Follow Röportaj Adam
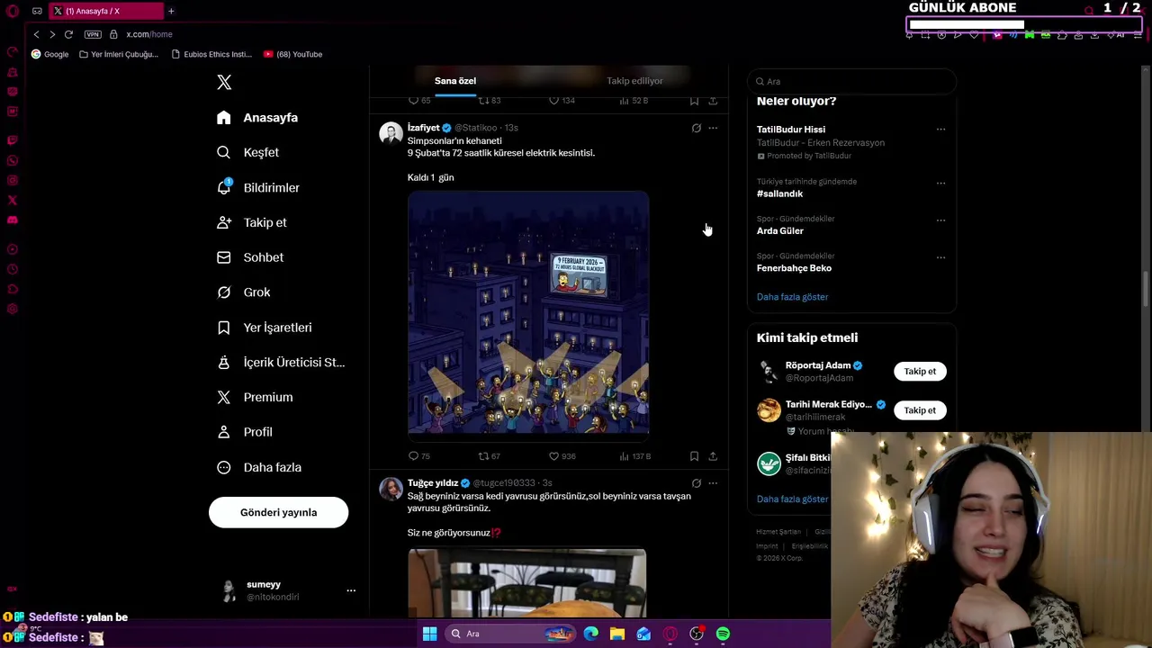The width and height of the screenshot is (1152, 648). pos(920,371)
